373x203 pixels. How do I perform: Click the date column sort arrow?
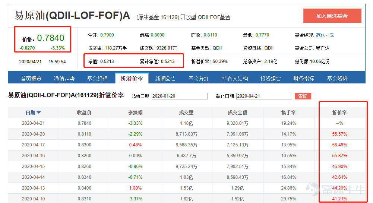coord(38,112)
